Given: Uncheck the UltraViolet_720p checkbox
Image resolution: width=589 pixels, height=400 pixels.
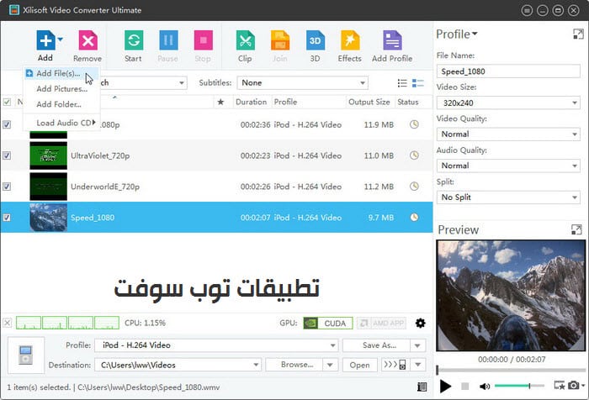Looking at the screenshot, I should (7, 155).
